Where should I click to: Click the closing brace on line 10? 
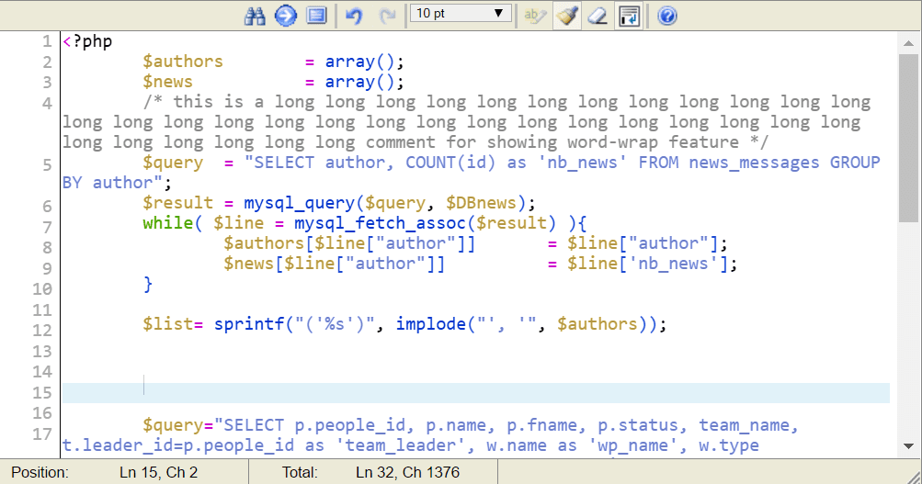pyautogui.click(x=148, y=285)
